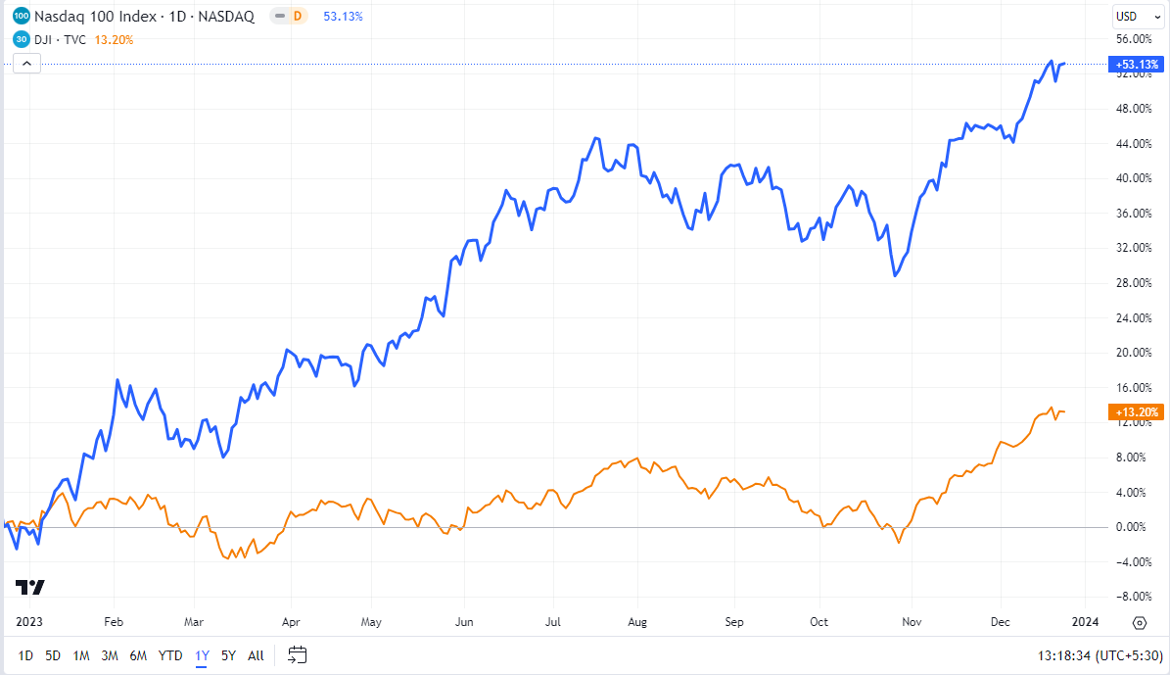Click the orange +13.20% price scale label

1135,412
